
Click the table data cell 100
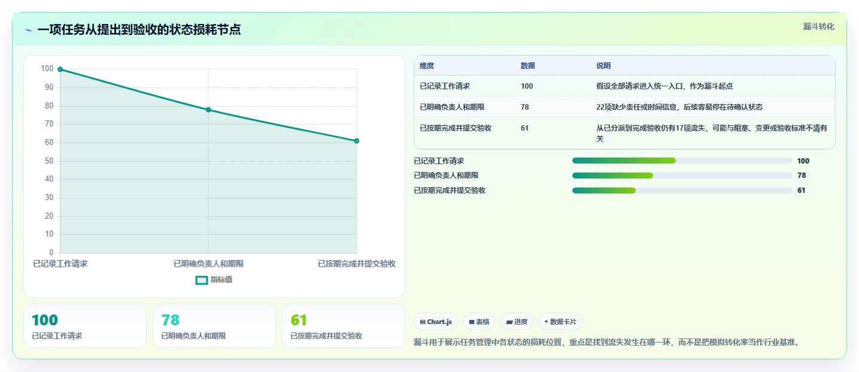(x=527, y=86)
